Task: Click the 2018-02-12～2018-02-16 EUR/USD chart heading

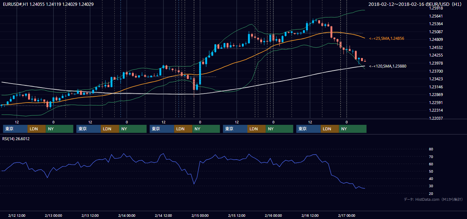Action: [415, 4]
